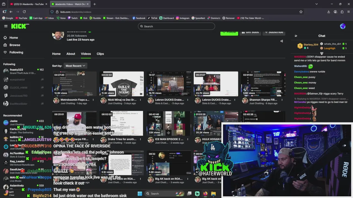Open EsaWestSider channel in Following list
Viewport: 353px width, 198px height.
[23, 104]
